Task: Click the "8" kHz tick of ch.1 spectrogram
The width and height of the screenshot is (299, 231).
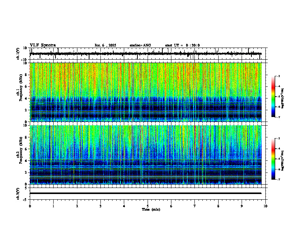Action: click(x=26, y=75)
